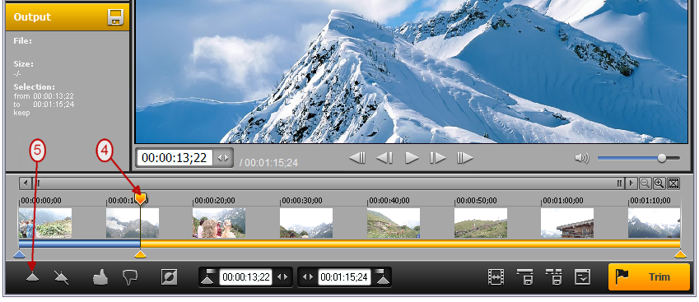Click the fit timeline to window icon
Viewport: 699px width, 302px height.
(x=673, y=183)
